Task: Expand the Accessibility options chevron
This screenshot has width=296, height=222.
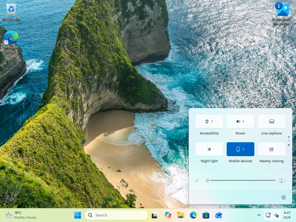Action: [x=212, y=121]
